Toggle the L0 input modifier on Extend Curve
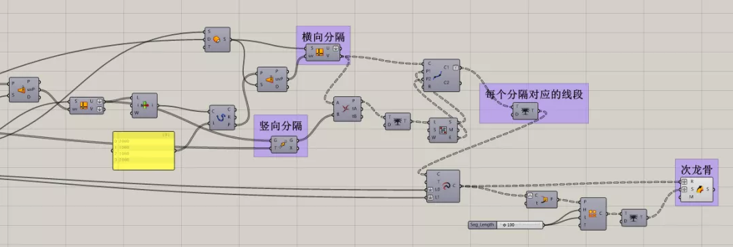733x247 pixels. point(430,190)
